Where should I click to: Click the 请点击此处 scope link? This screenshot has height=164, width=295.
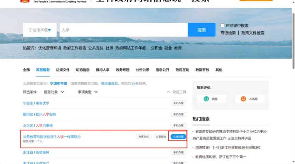(110, 83)
